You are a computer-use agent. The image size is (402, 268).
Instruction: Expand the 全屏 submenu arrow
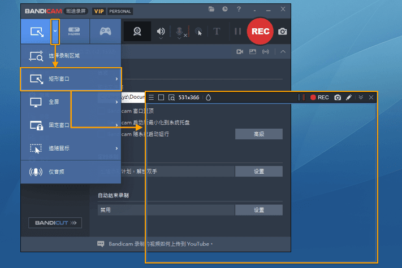(x=116, y=102)
